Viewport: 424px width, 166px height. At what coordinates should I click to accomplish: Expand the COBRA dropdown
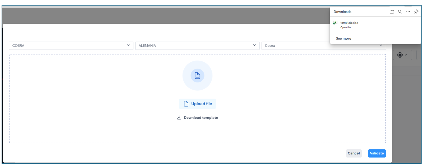(71, 45)
